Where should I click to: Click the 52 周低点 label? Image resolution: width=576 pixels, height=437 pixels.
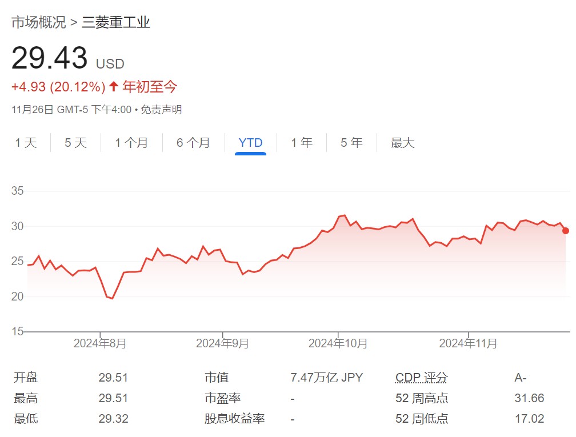(422, 419)
